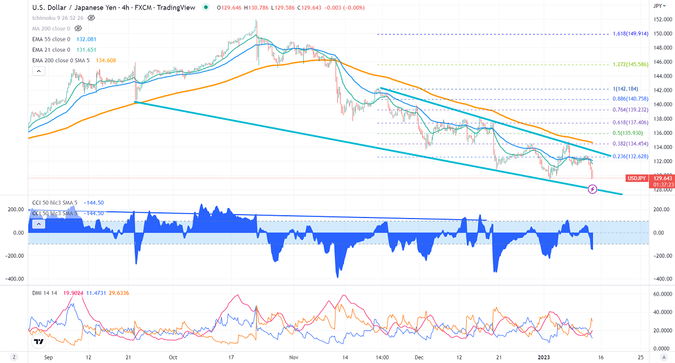Click the Fibonacci label 0.5(135.930)
This screenshot has height=363, width=675.
coord(628,133)
